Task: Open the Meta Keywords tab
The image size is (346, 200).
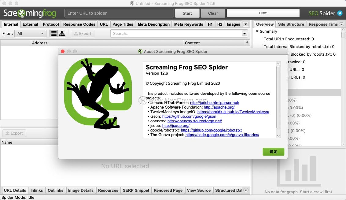Action: (x=189, y=24)
